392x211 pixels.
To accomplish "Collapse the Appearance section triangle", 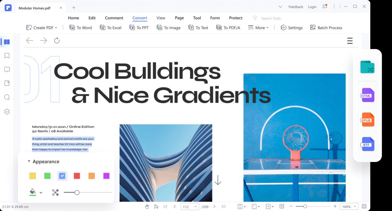I will [29, 162].
